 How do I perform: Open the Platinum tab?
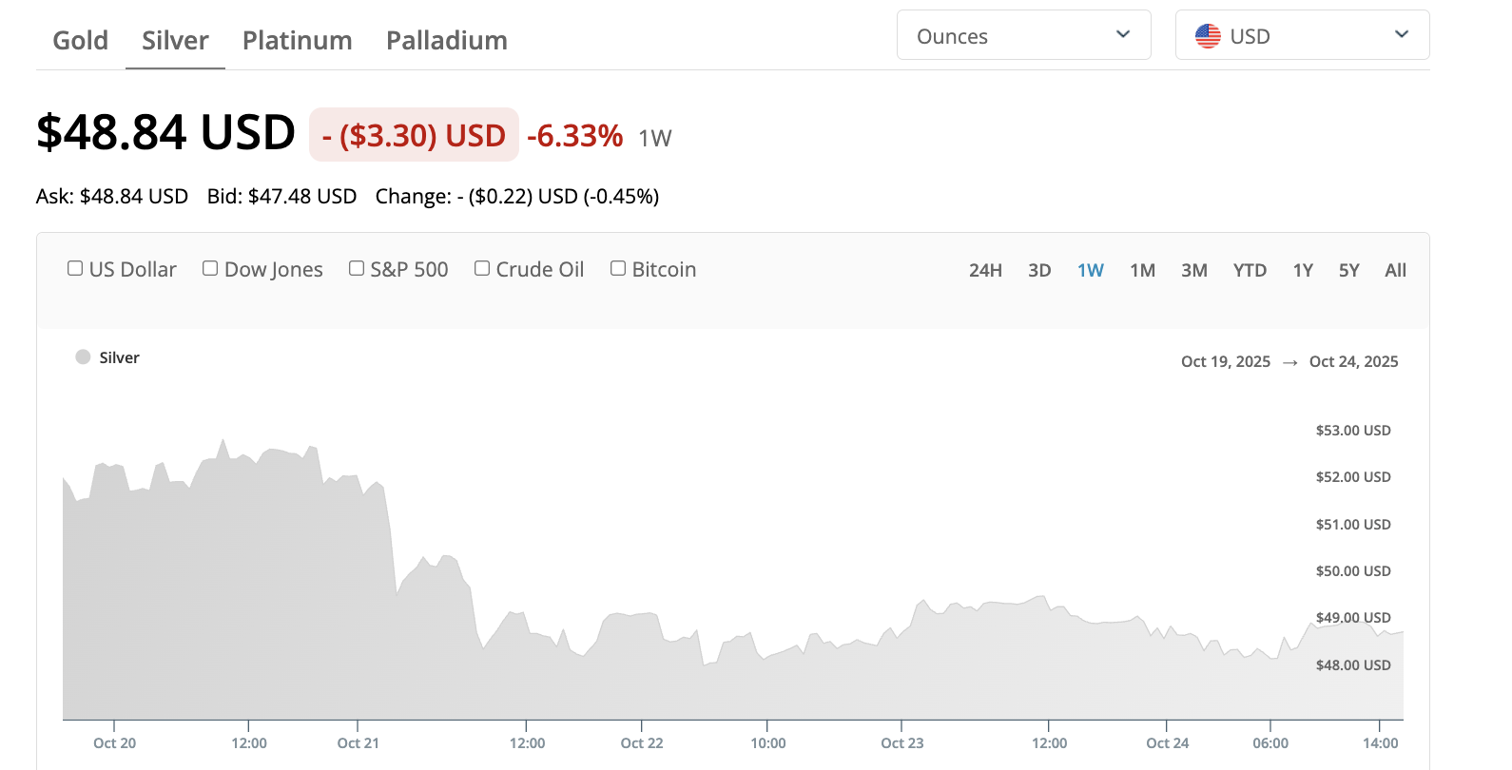pos(297,41)
